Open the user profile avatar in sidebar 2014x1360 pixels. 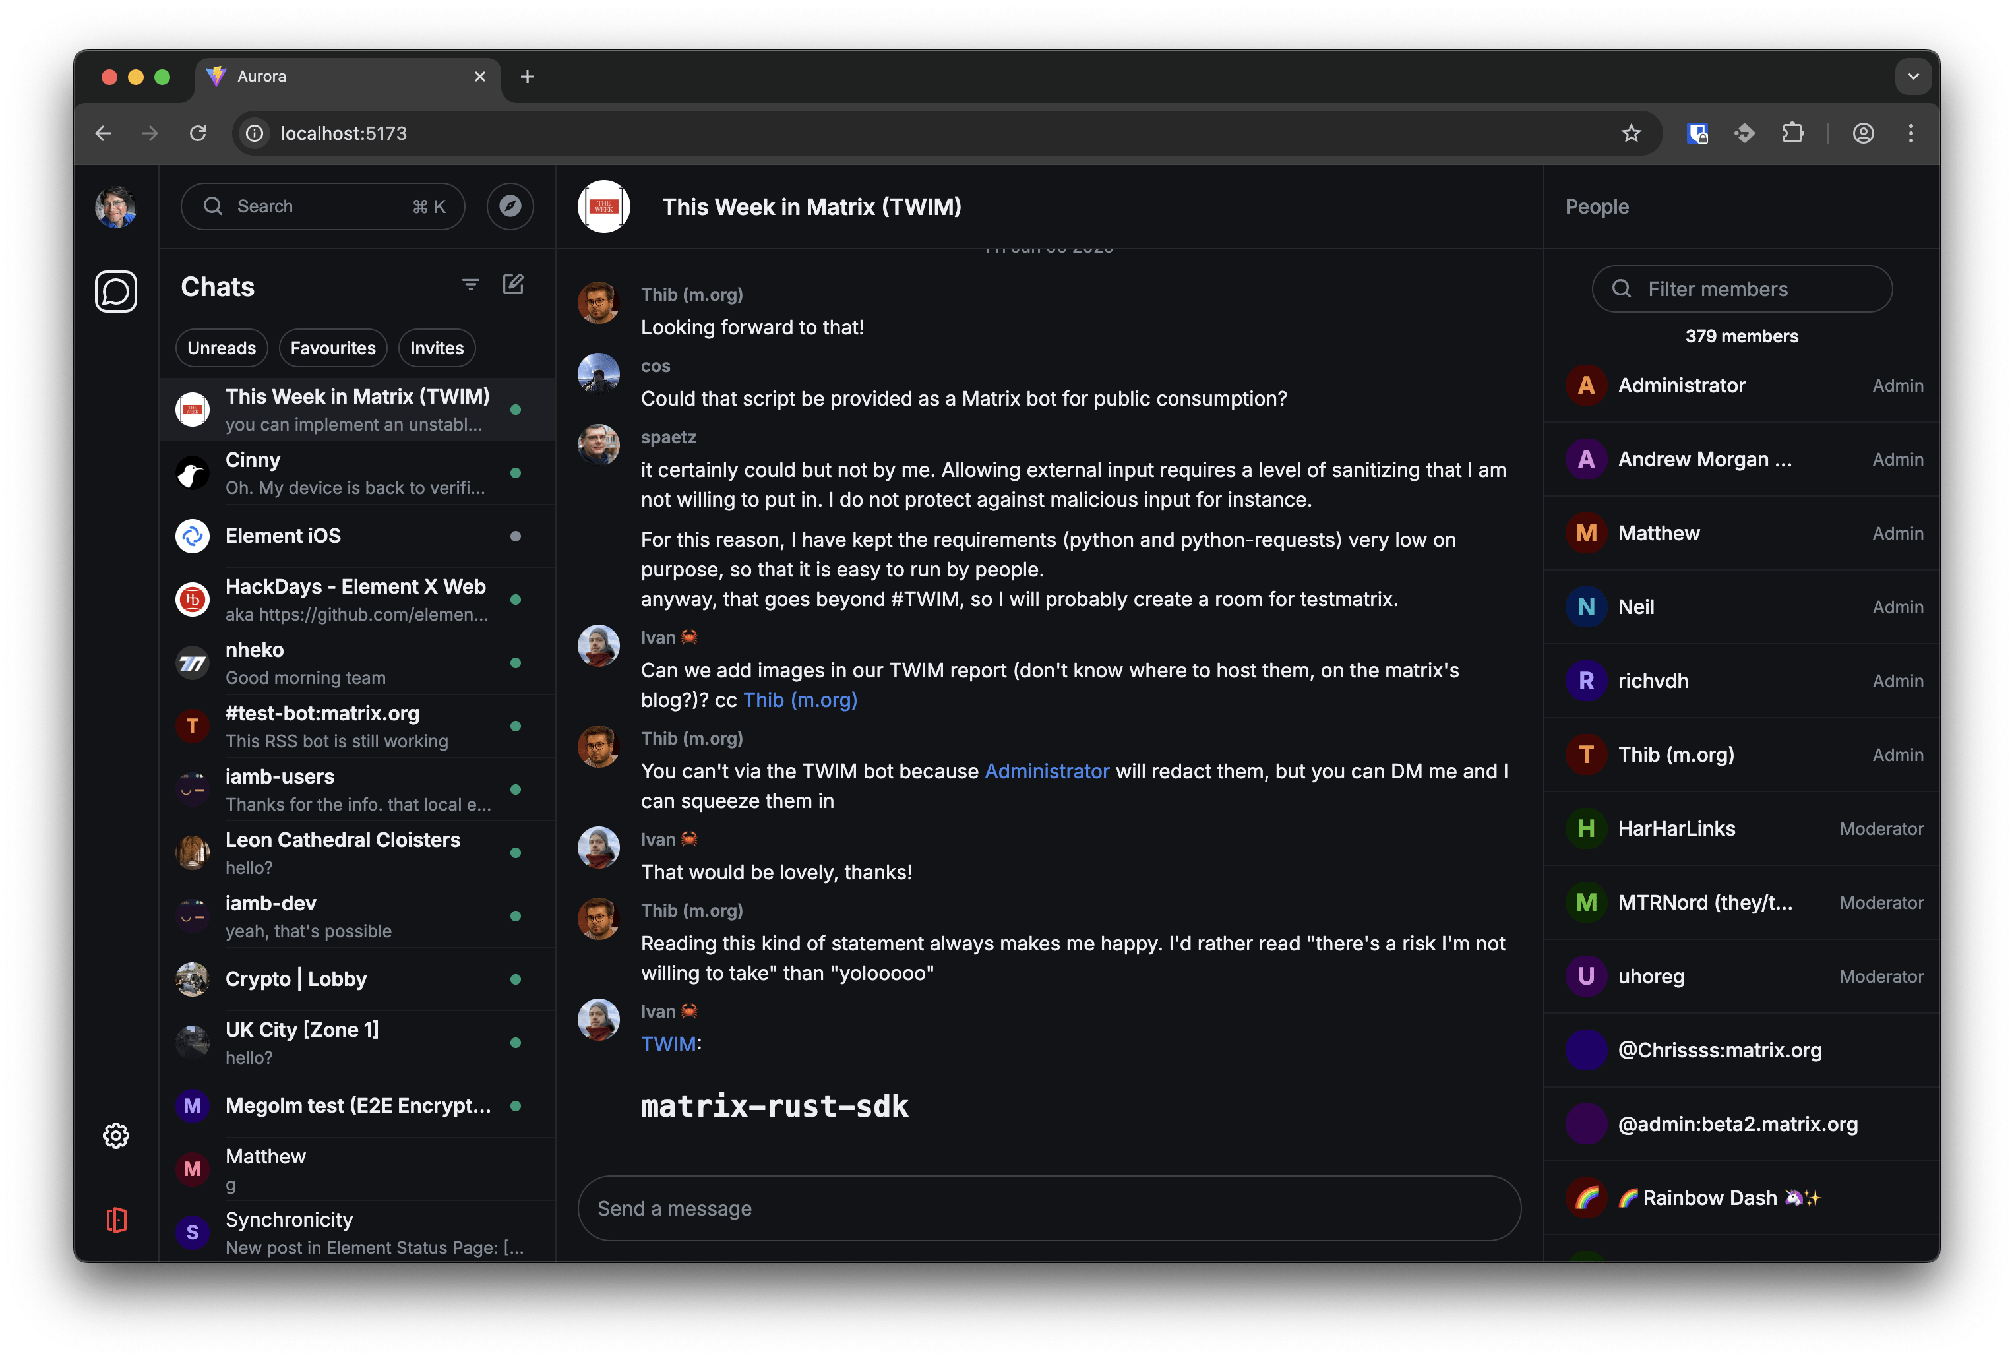115,207
